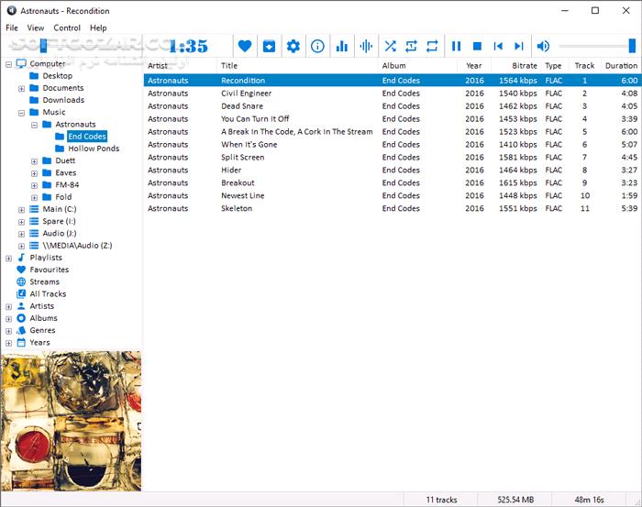Open the waveform visualizer icon
Image resolution: width=642 pixels, height=507 pixels.
[366, 46]
